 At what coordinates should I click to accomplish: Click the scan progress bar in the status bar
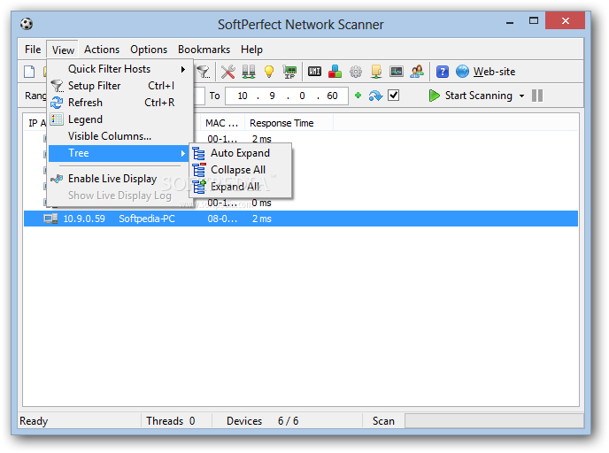(x=494, y=421)
